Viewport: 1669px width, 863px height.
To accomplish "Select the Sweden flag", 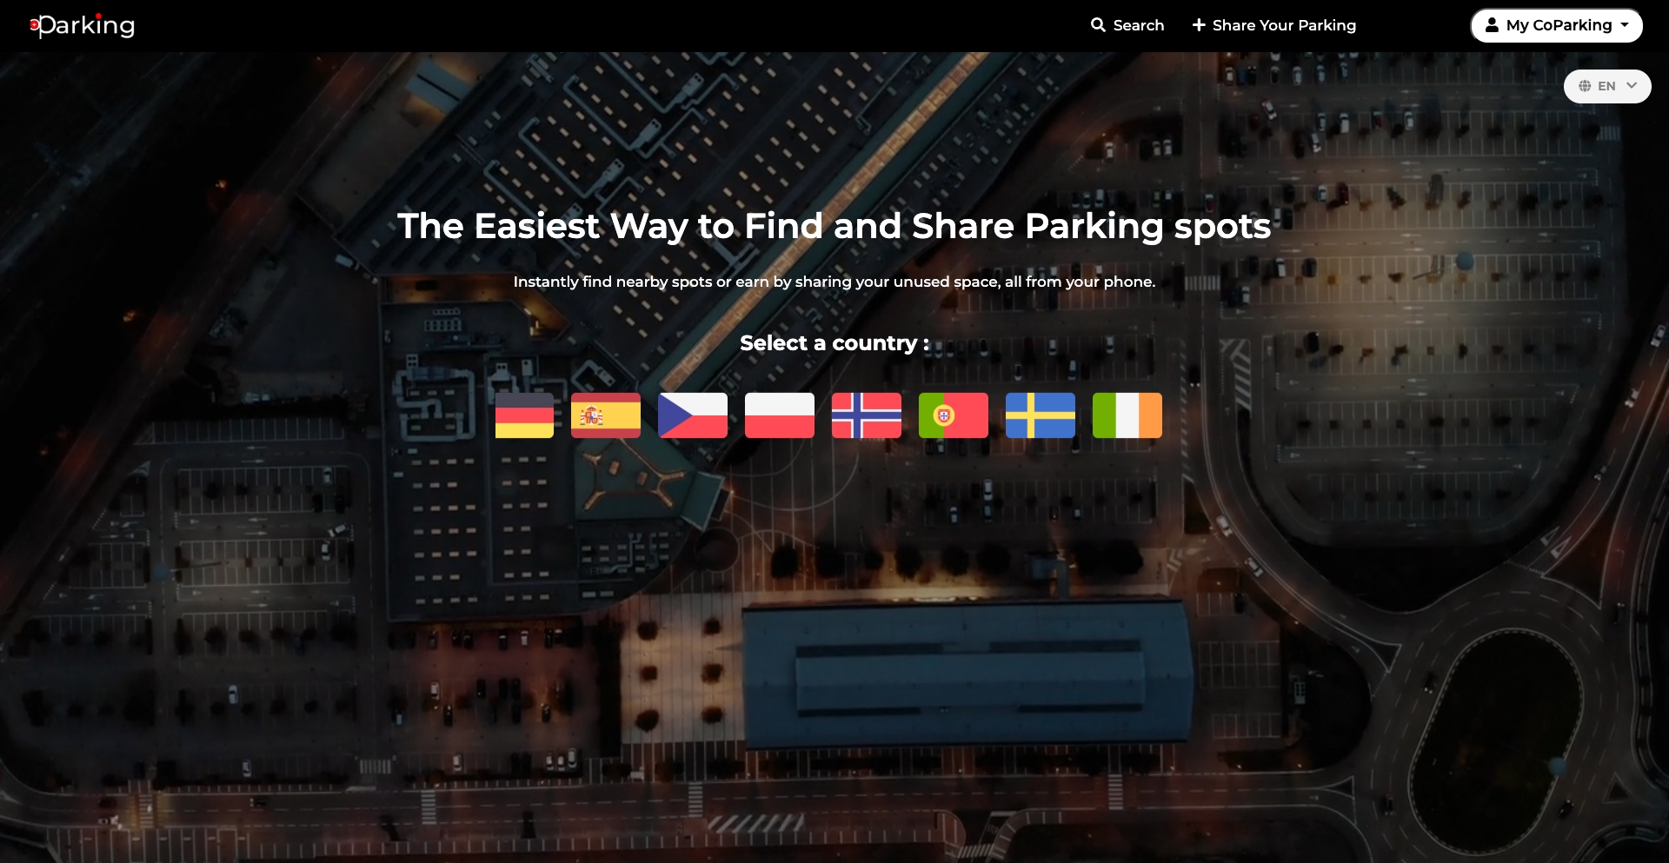I will point(1040,415).
